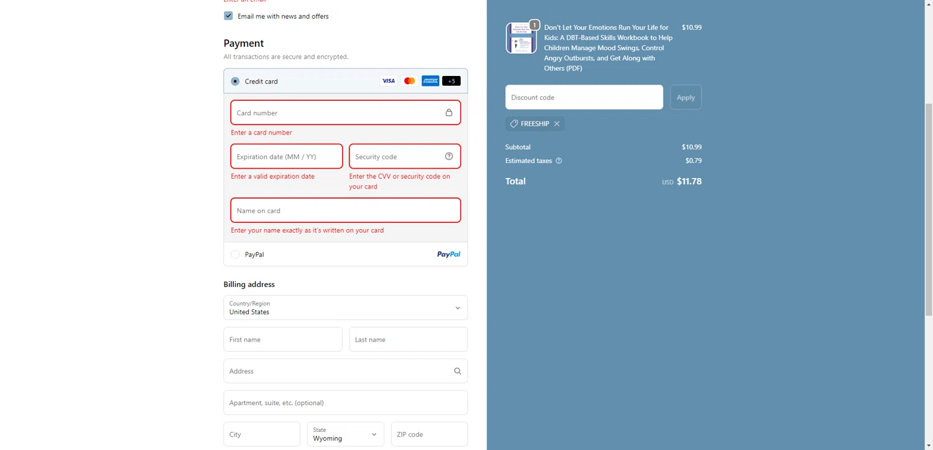Select the PayPal payment option
Image resolution: width=933 pixels, height=450 pixels.
point(235,255)
